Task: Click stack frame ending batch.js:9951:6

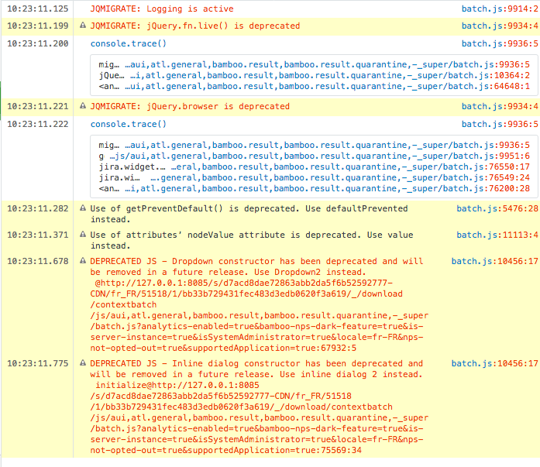Action: [314, 156]
